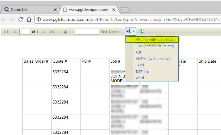Export the report as PDF
The height and width of the screenshot is (135, 221).
pos(139,52)
